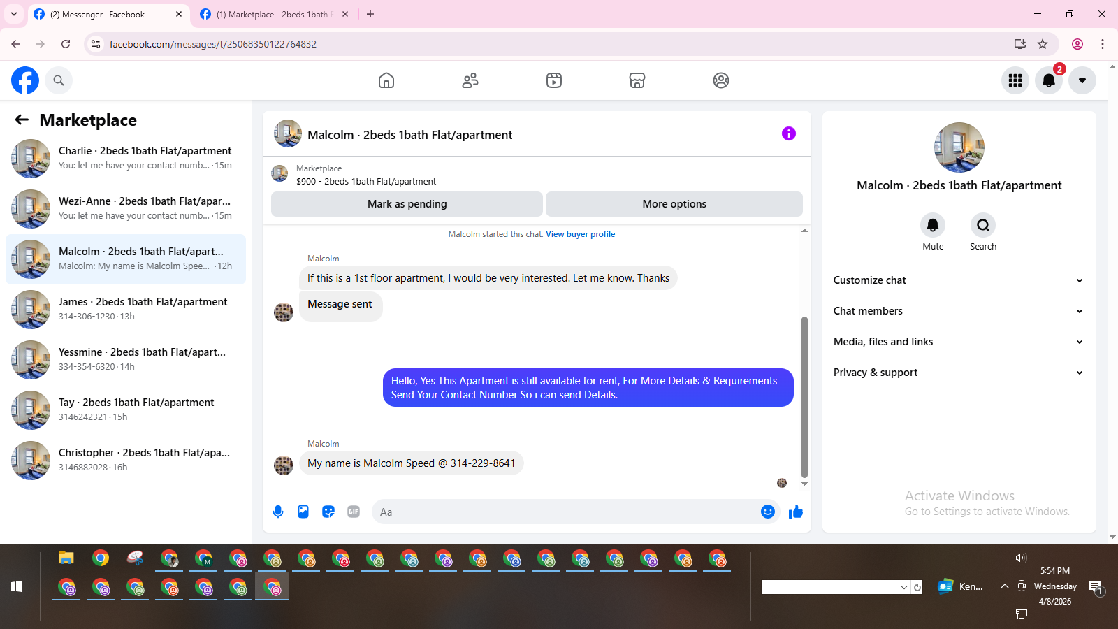1118x629 pixels.
Task: Click the chat scrollbar thumb
Action: point(804,397)
